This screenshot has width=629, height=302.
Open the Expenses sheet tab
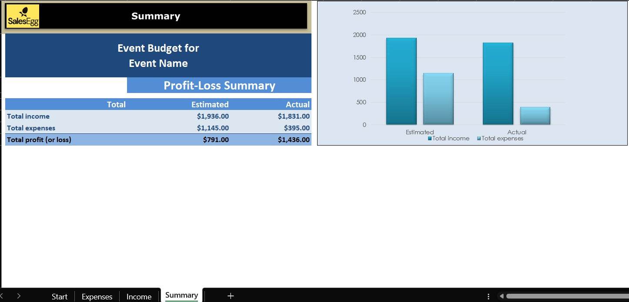[97, 296]
